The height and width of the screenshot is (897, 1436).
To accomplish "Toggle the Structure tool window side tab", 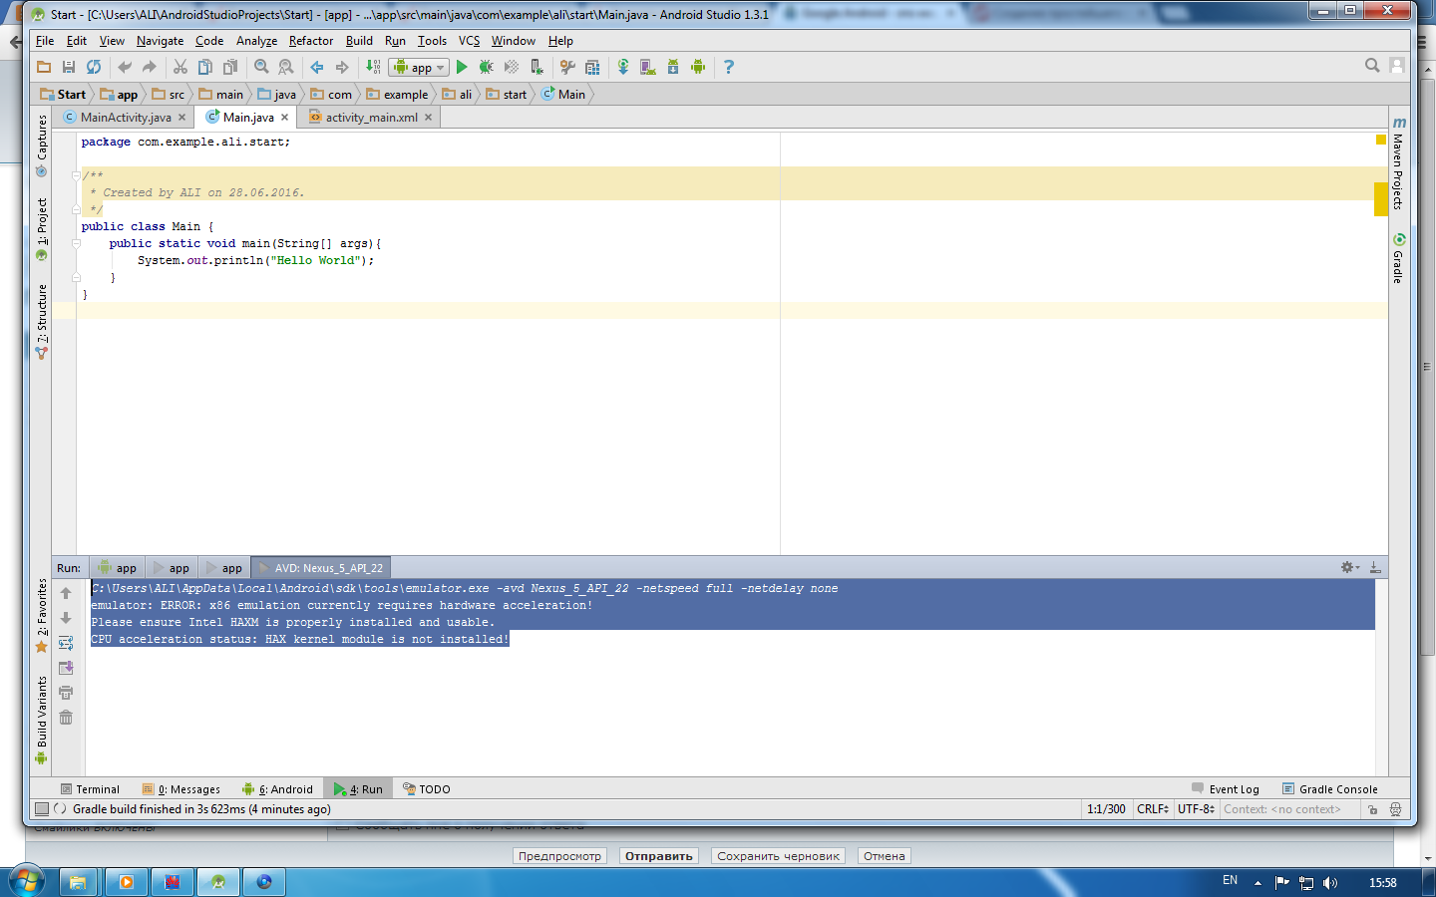I will coord(42,322).
